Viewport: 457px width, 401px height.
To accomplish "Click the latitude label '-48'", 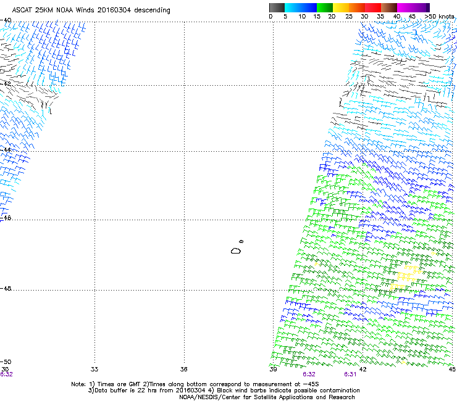I will [6, 288].
